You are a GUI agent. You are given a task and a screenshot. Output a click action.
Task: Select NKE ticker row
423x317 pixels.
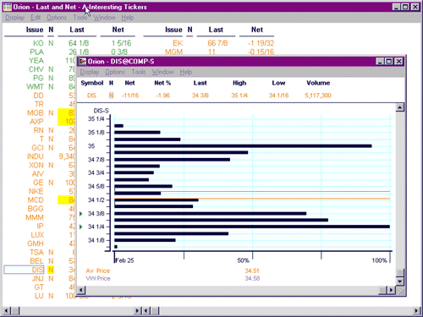pyautogui.click(x=36, y=192)
